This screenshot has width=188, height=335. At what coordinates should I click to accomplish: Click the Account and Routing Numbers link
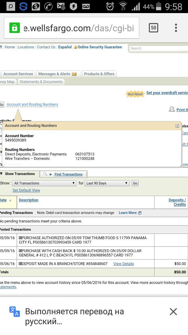click(32, 104)
